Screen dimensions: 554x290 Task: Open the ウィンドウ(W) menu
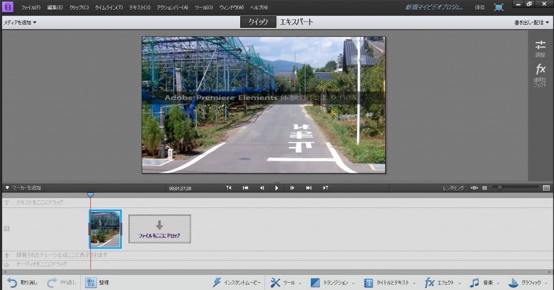(232, 7)
